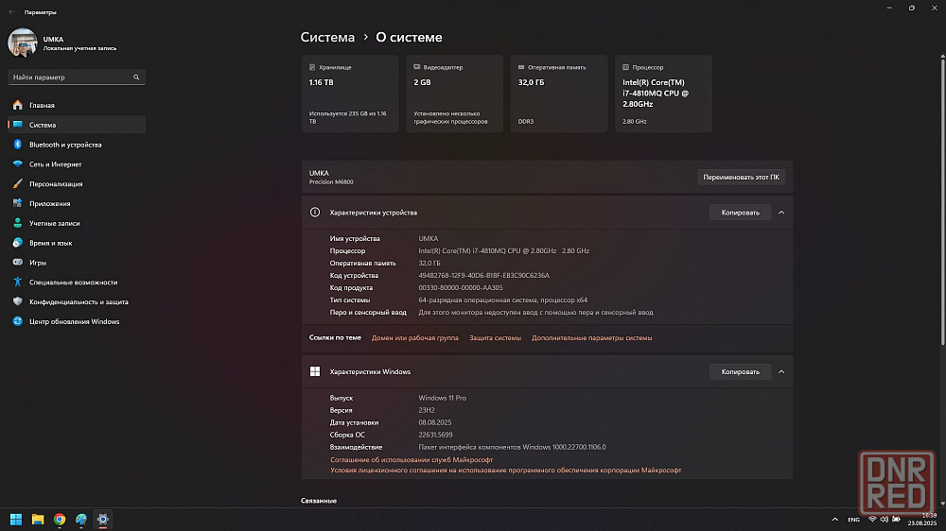The image size is (946, 531).
Task: Collapse Характеристики Windows section chevron
Action: pyautogui.click(x=781, y=372)
